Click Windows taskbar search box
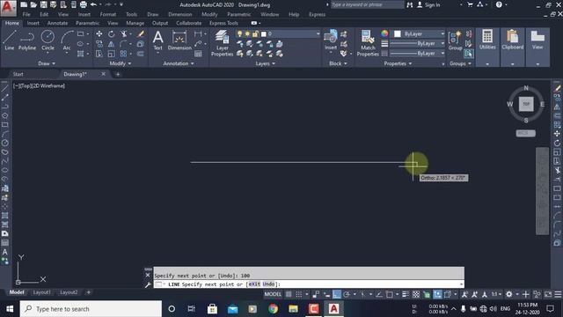Screen dimensions: 563x317 [x=91, y=309]
